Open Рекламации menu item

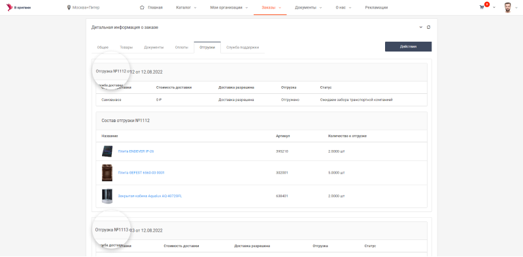pyautogui.click(x=377, y=7)
